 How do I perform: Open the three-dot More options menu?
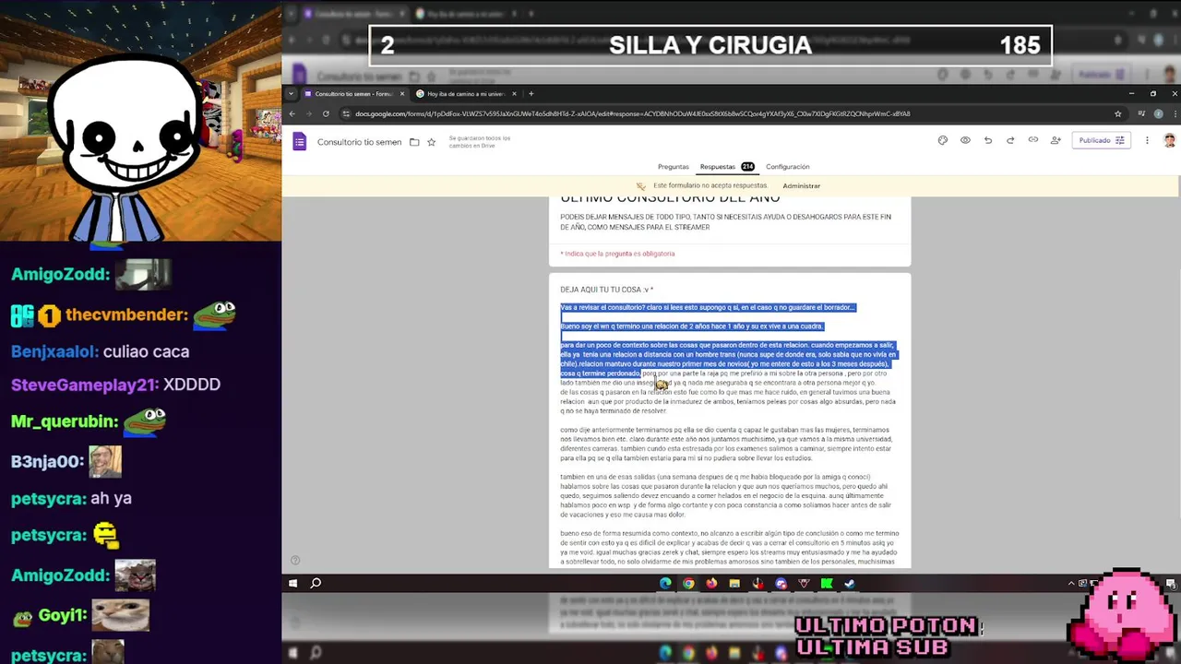pos(1147,140)
